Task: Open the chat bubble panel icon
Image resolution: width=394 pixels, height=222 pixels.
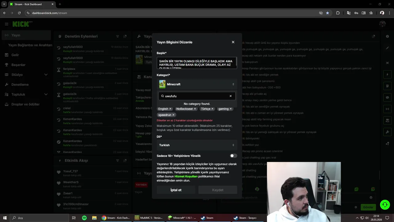Action: pyautogui.click(x=387, y=97)
